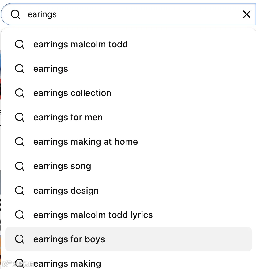256x269 pixels.
Task: Choose 'earrings making at home' suggestion
Action: pos(129,142)
